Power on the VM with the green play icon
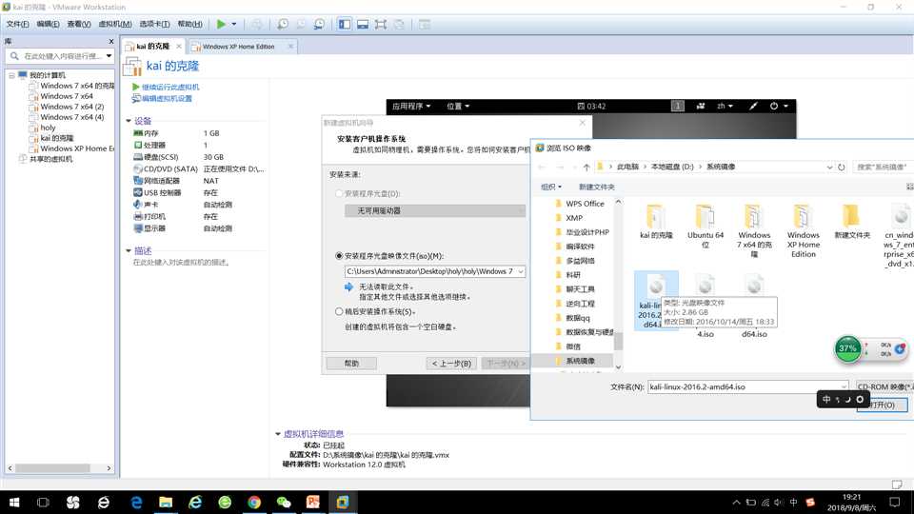The height and width of the screenshot is (514, 914). coord(221,24)
